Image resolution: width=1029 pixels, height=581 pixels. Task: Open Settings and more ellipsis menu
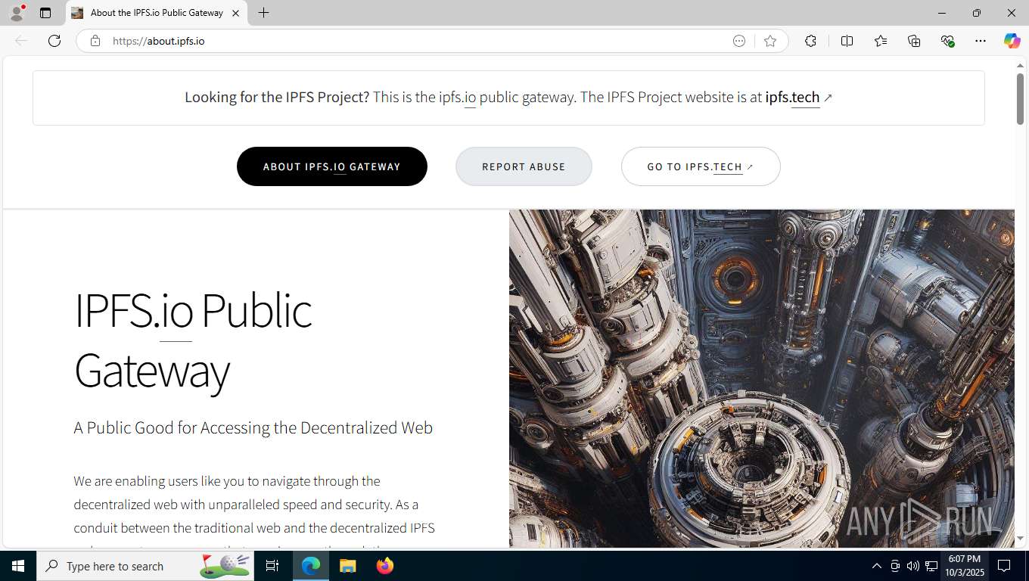(x=981, y=41)
